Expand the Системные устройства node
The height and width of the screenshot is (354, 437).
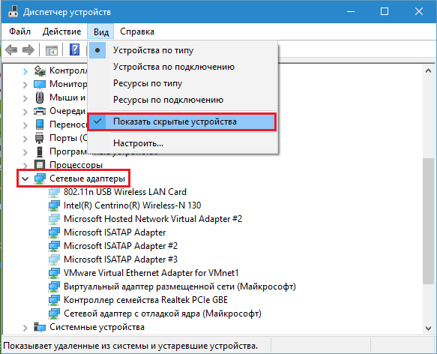[x=25, y=328]
